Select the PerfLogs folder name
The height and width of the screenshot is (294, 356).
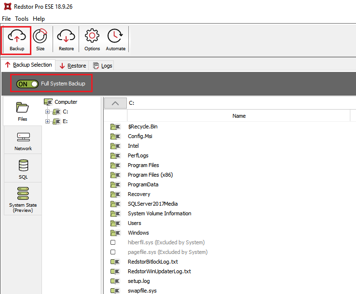pyautogui.click(x=138, y=155)
